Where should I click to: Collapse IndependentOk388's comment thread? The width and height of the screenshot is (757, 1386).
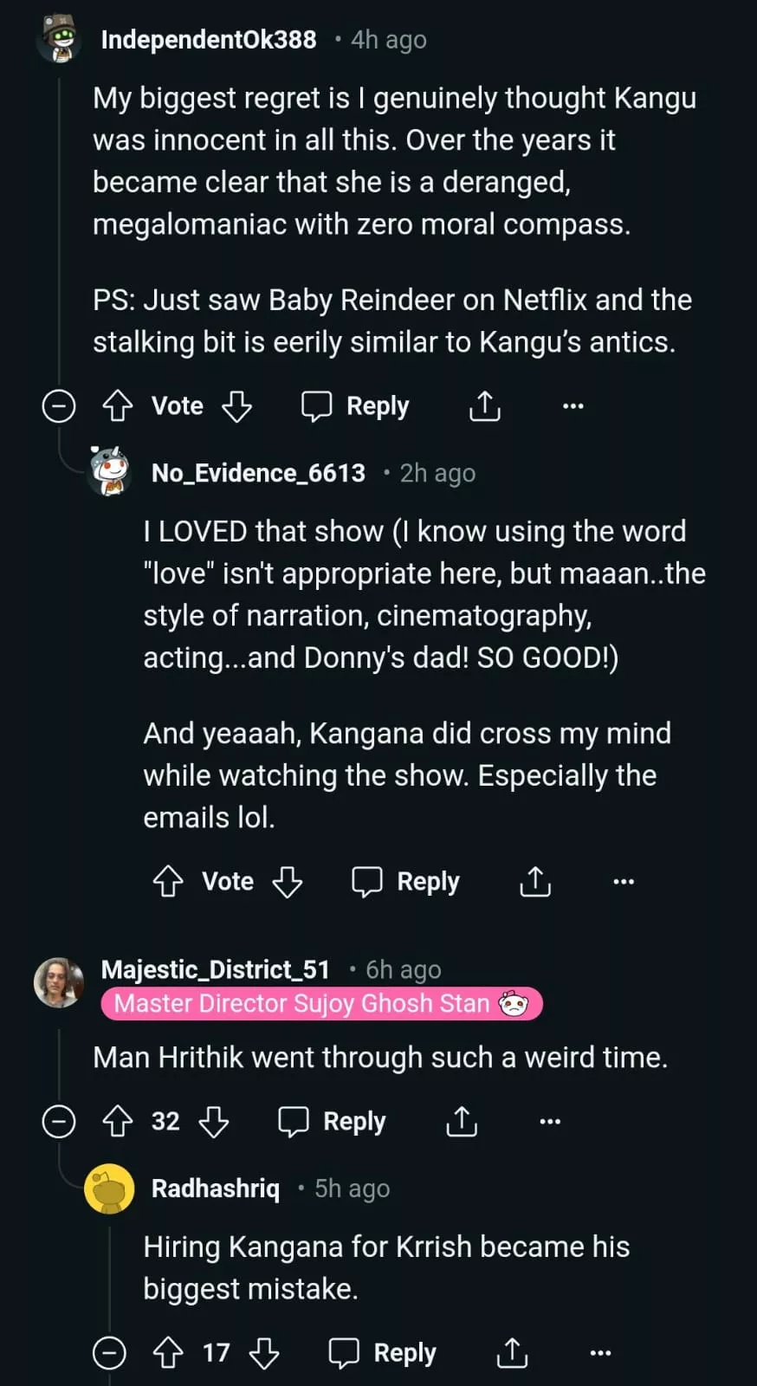point(59,405)
